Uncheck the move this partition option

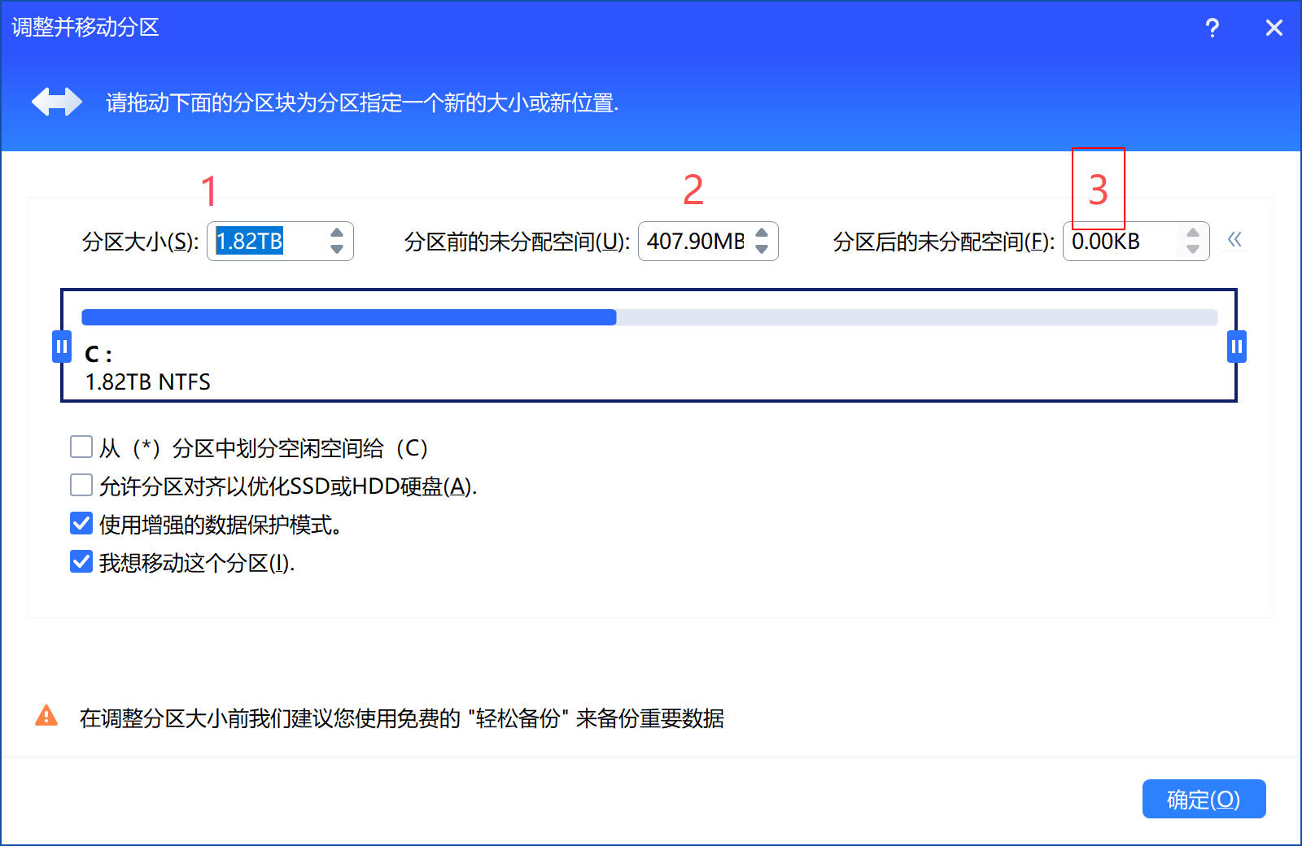coord(81,562)
